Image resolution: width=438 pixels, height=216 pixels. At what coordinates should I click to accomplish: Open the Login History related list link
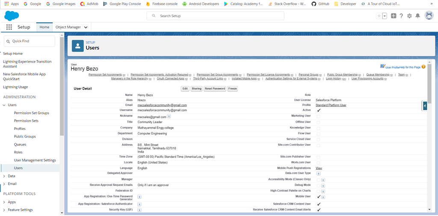coord(334,78)
